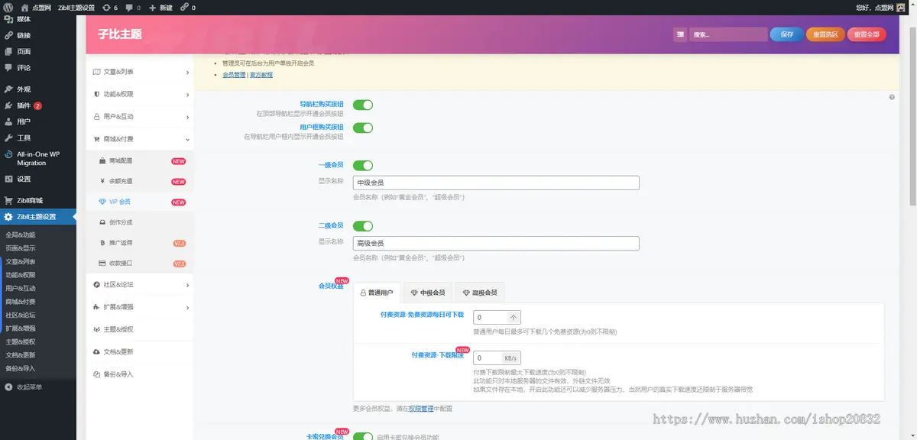
Task: Open All-in-One WP Migration in the sidebar
Action: [38, 158]
